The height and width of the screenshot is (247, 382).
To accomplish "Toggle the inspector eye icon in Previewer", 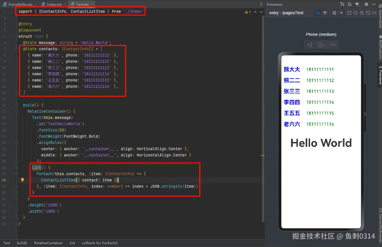I will (318, 13).
